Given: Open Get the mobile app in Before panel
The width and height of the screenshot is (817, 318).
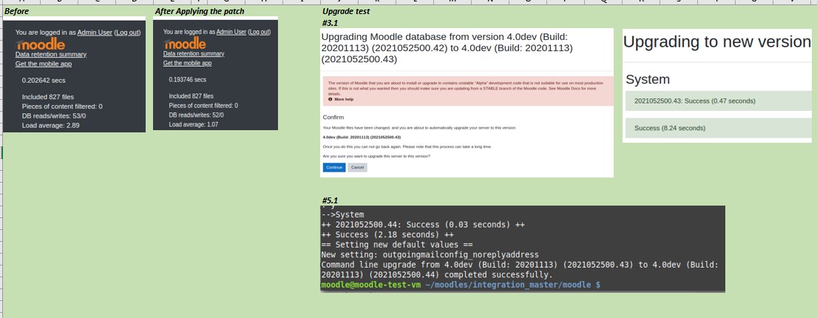Looking at the screenshot, I should pos(44,64).
